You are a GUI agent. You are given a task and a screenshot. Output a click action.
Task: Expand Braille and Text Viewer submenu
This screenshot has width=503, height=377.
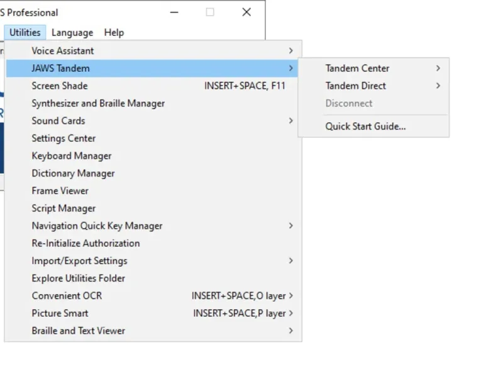pyautogui.click(x=79, y=331)
